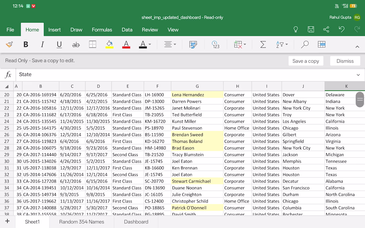Open the File menu
365x228 pixels.
[x=10, y=30]
